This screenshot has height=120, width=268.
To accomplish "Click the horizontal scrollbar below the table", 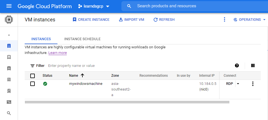I will click(127, 102).
